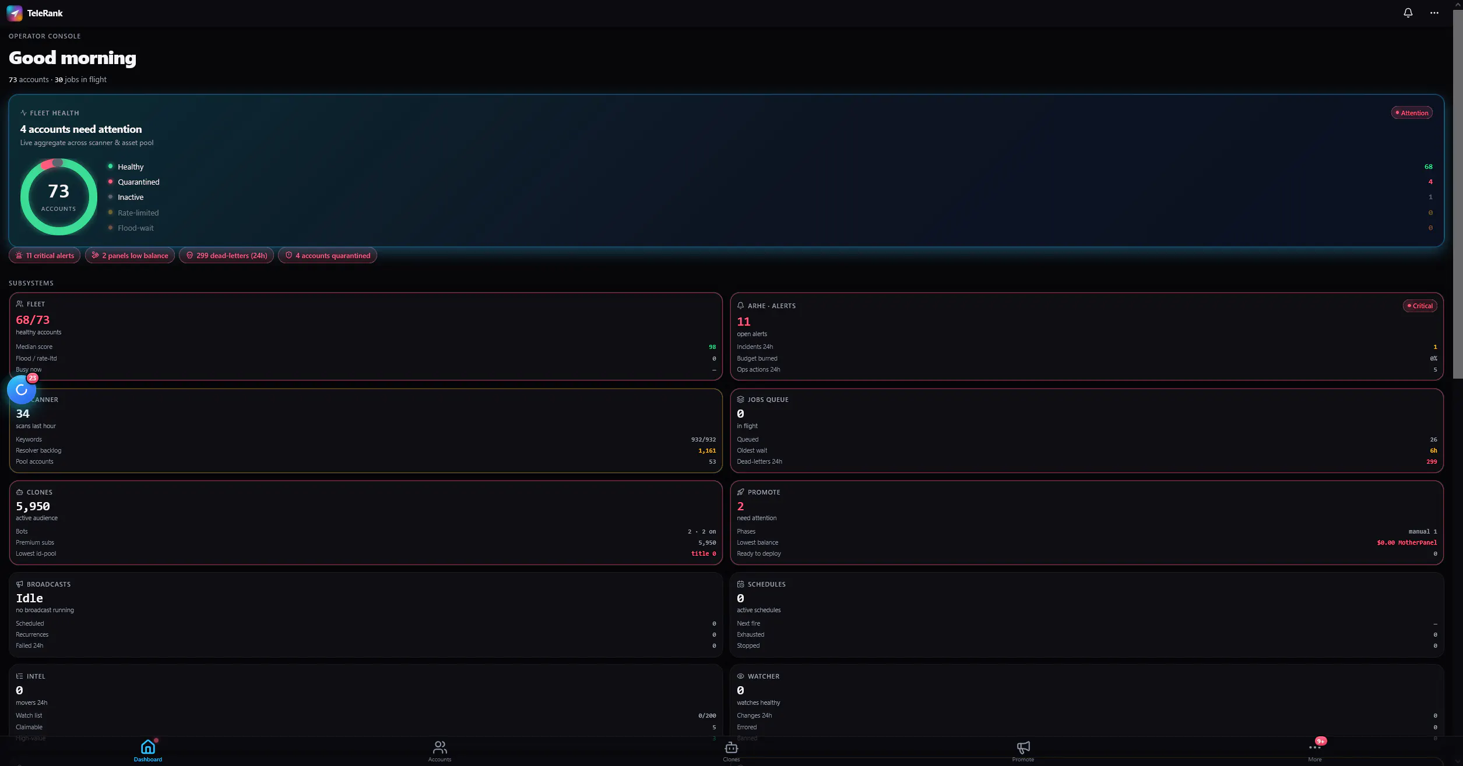
Task: Click the Idle broadcast status
Action: [x=29, y=598]
